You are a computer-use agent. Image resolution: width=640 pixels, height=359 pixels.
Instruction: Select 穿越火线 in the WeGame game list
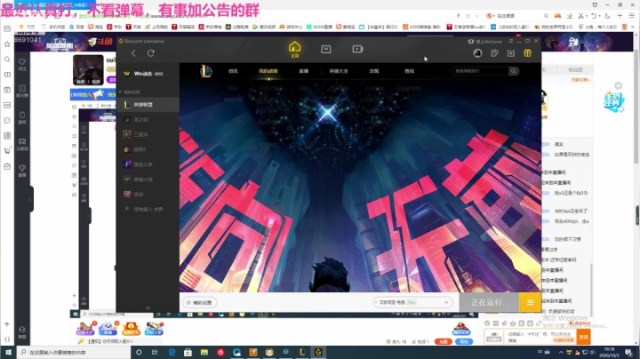[x=148, y=179]
